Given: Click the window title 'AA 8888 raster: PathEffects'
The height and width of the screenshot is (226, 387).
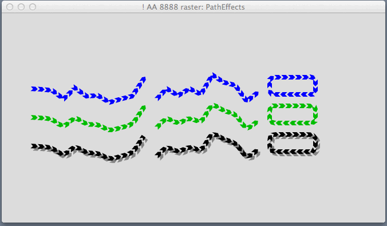Looking at the screenshot, I should click(193, 7).
